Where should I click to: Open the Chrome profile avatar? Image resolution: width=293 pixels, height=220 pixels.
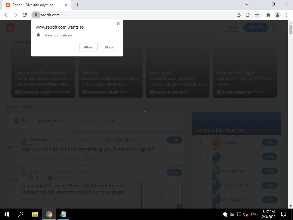(278, 15)
